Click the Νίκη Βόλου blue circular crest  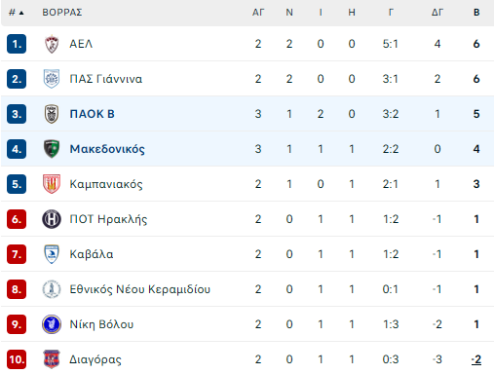click(x=52, y=324)
